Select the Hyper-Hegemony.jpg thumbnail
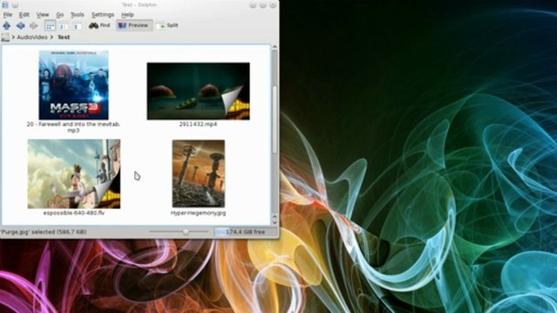Screen dimensions: 557x313 [x=198, y=173]
